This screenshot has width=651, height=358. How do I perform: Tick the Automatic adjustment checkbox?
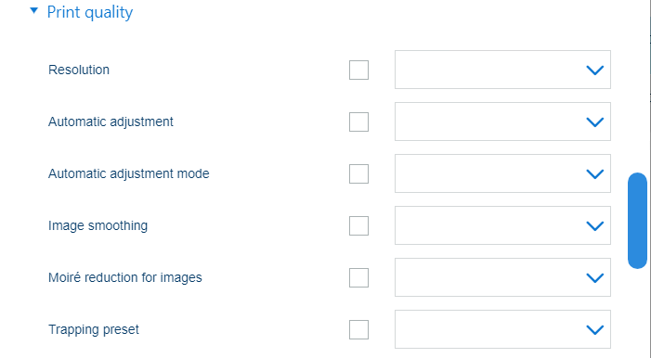358,121
